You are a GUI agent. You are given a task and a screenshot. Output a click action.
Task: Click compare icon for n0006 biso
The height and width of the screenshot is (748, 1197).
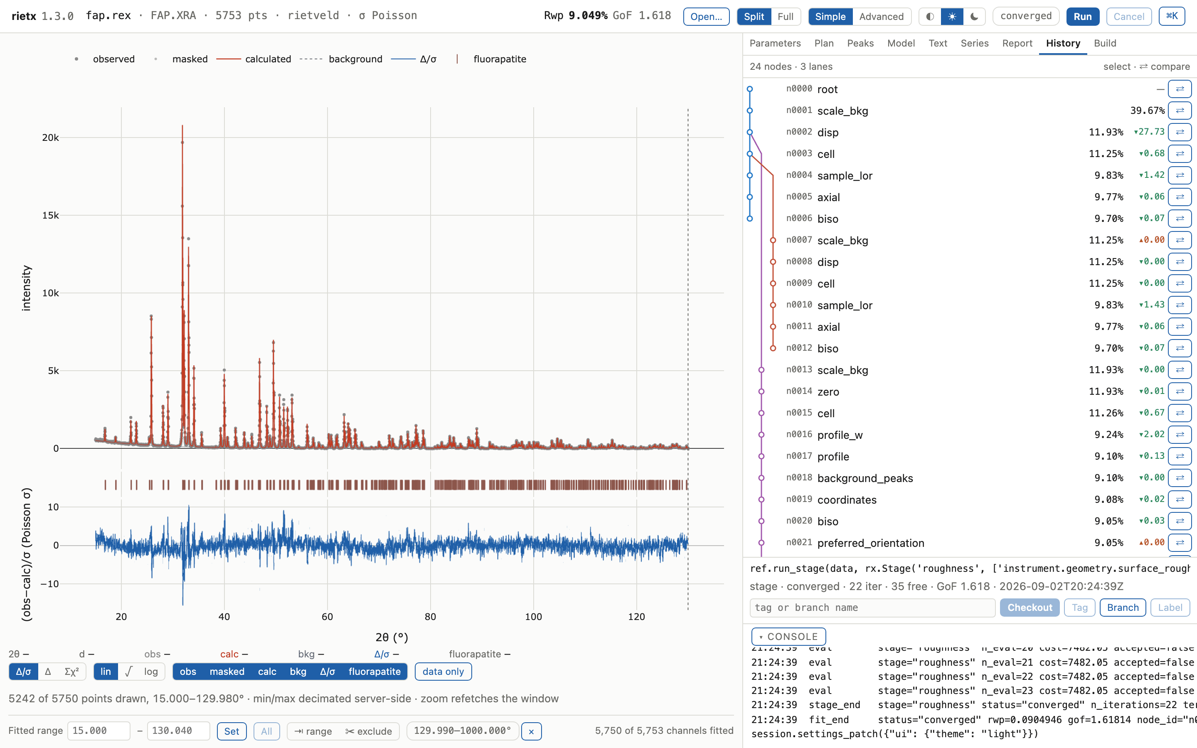coord(1179,219)
